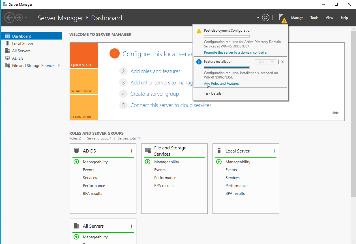Click the back navigation arrow icon
Viewport: 356px width, 244px height.
pyautogui.click(x=9, y=18)
